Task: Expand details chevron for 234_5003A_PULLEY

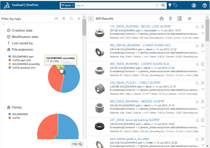Action: point(203,89)
